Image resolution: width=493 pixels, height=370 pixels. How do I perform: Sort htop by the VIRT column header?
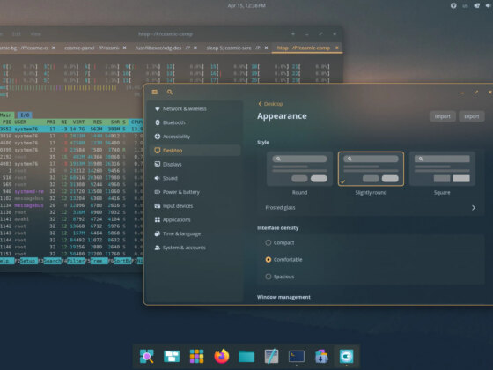(78, 122)
